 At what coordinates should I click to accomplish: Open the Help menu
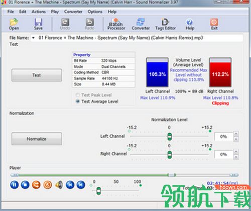tap(112, 12)
